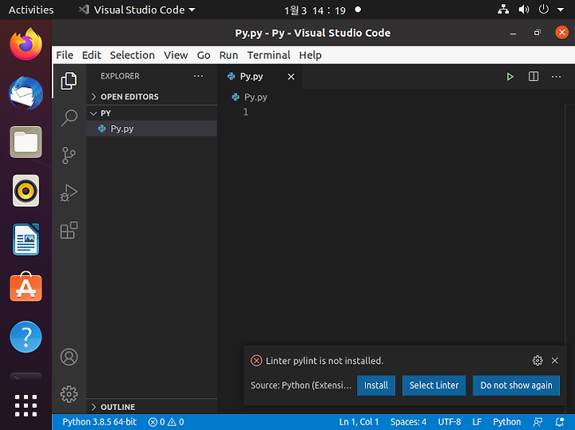Open the Manage gear in activity bar
This screenshot has height=430, width=575.
pos(69,394)
